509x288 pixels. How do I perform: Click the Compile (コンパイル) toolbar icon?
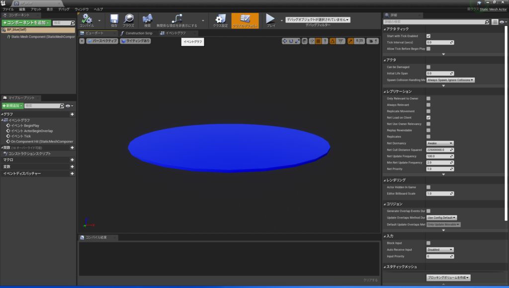[x=87, y=19]
